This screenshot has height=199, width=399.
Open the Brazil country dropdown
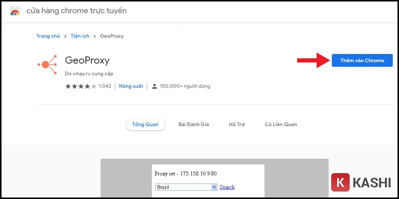(x=186, y=188)
